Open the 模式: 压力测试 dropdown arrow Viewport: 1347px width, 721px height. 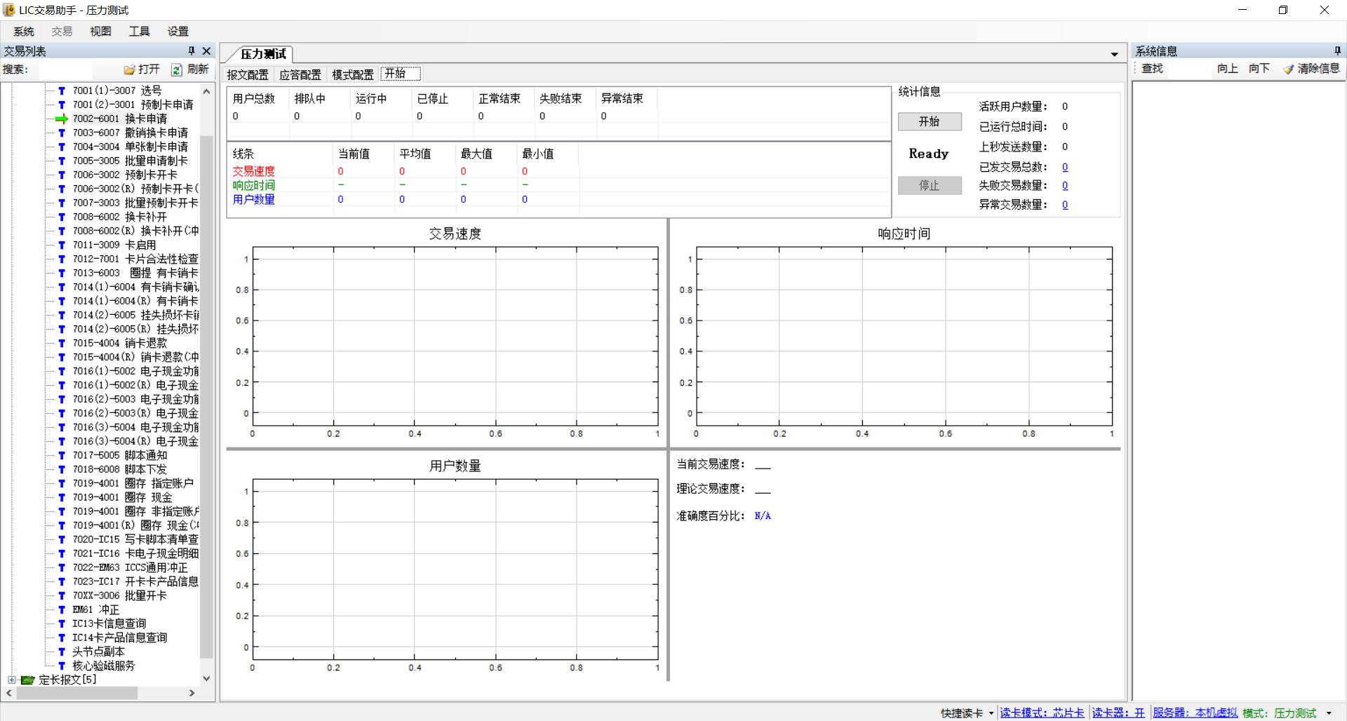point(1329,713)
